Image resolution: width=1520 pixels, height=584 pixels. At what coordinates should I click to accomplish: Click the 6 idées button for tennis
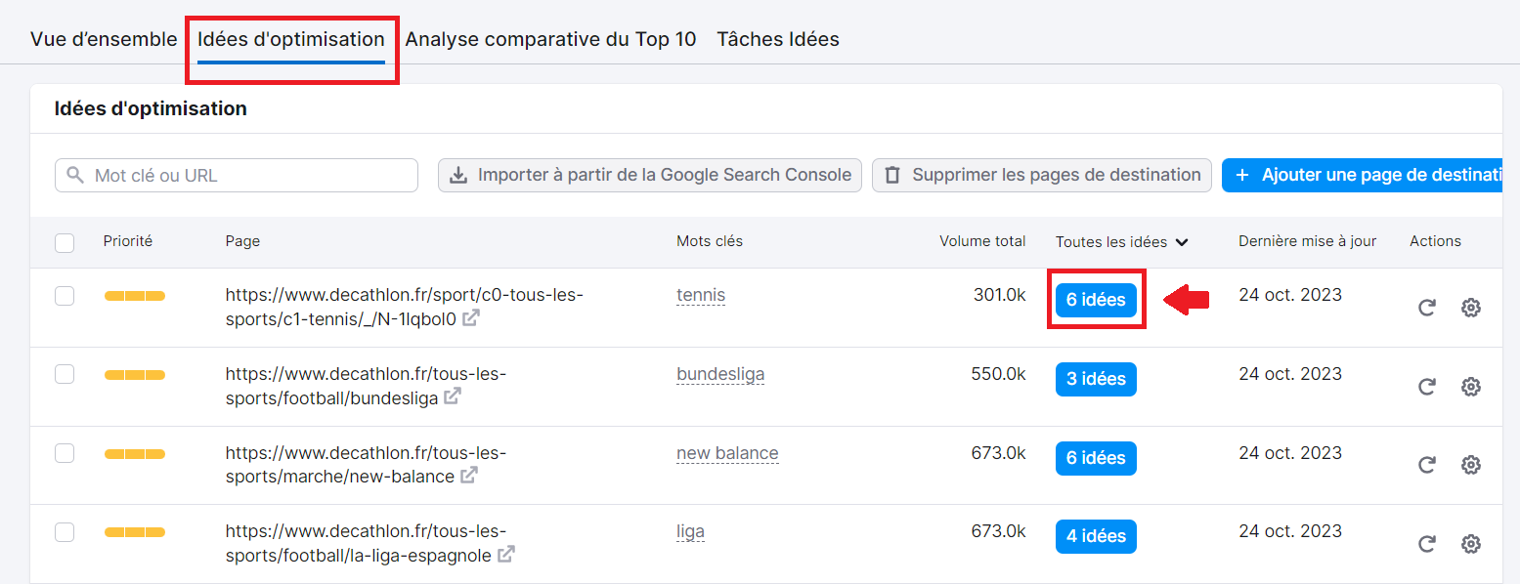[x=1096, y=300]
